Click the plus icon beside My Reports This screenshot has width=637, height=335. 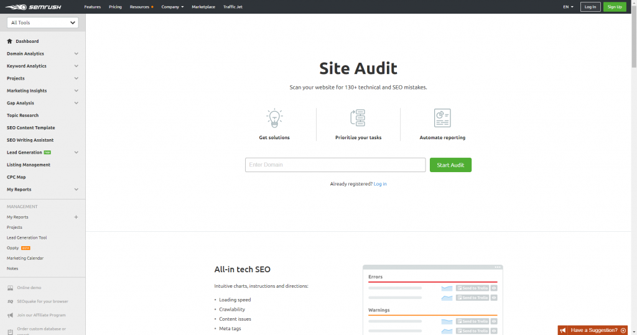77,217
